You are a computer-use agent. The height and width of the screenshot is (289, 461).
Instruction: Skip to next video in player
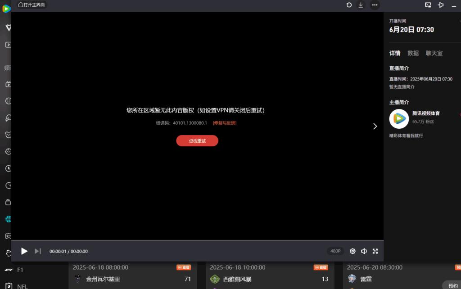(38, 251)
